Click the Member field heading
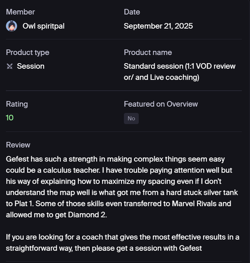This screenshot has width=250, height=263. [x=20, y=12]
